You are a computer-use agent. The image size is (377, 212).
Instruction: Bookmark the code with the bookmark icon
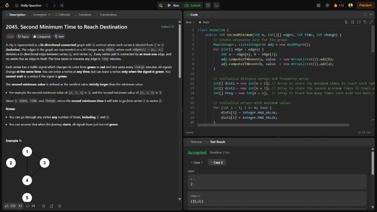(x=352, y=22)
